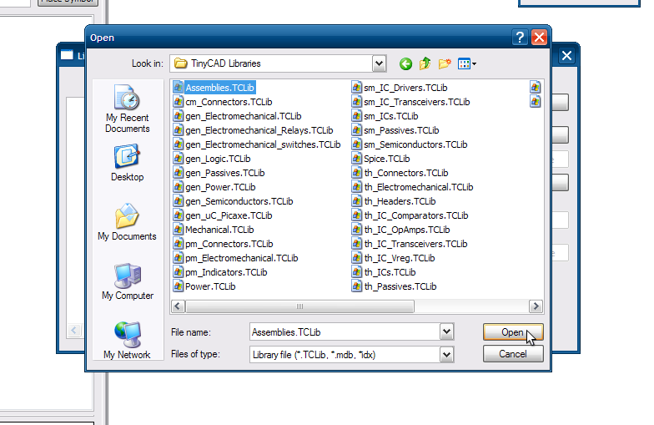The image size is (654, 425).
Task: Go up one folder level icon
Action: [425, 63]
